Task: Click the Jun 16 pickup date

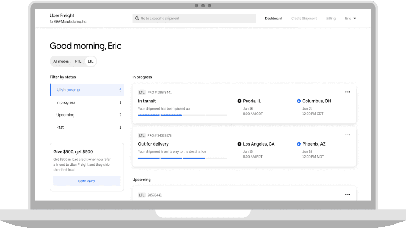Action: (248, 109)
